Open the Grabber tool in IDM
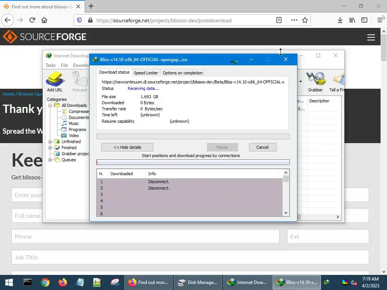The width and height of the screenshot is (387, 290). tap(315, 82)
